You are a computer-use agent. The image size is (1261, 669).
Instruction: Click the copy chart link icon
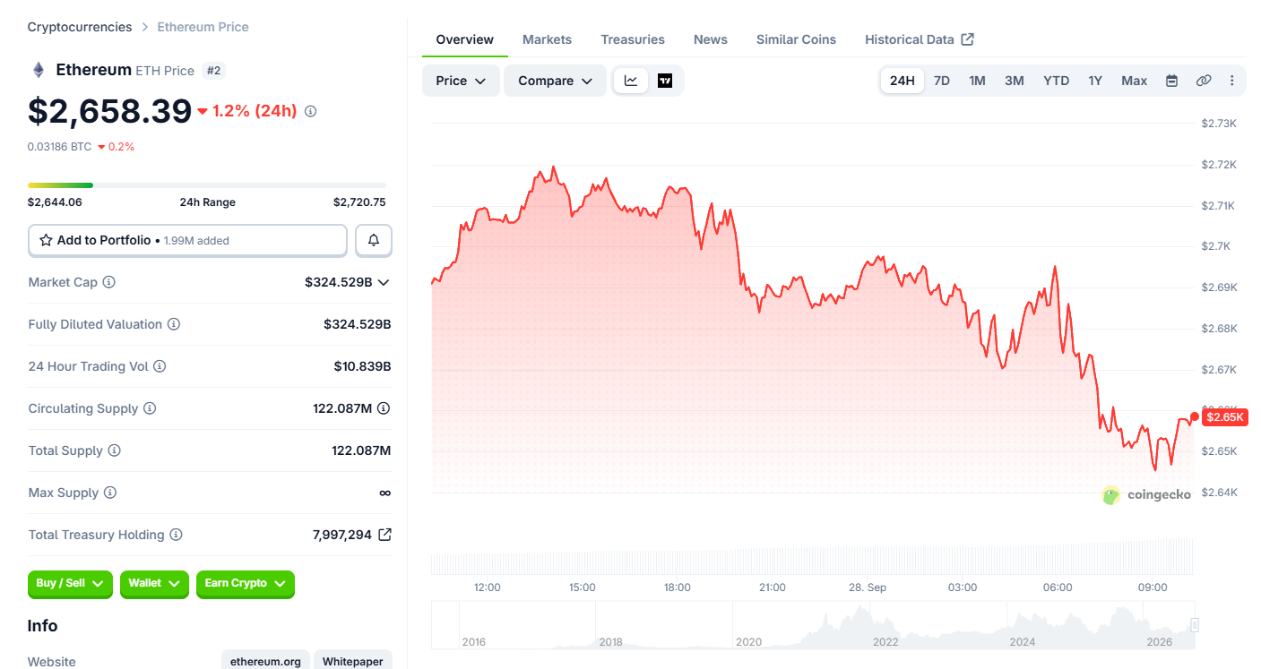[x=1204, y=81]
